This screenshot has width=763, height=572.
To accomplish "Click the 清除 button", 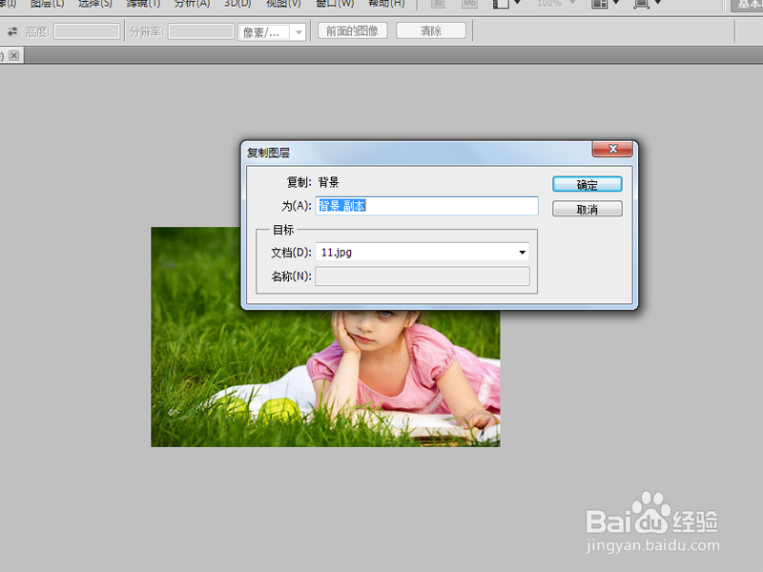I will pos(431,31).
